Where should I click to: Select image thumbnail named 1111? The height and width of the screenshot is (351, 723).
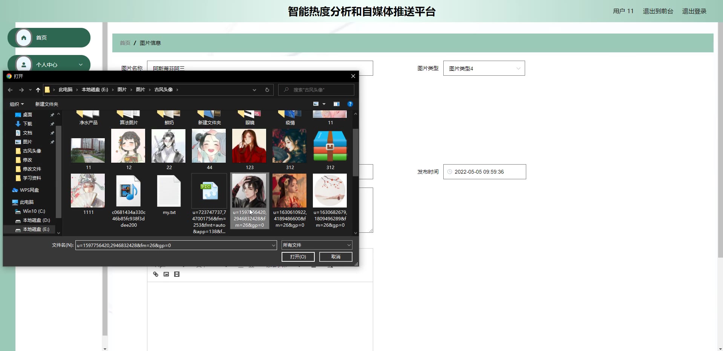(88, 191)
